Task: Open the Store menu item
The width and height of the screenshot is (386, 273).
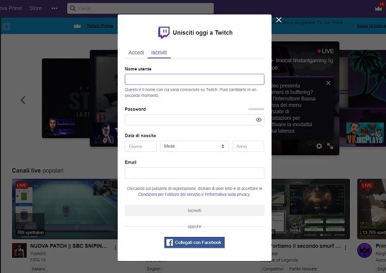Action: [x=35, y=8]
